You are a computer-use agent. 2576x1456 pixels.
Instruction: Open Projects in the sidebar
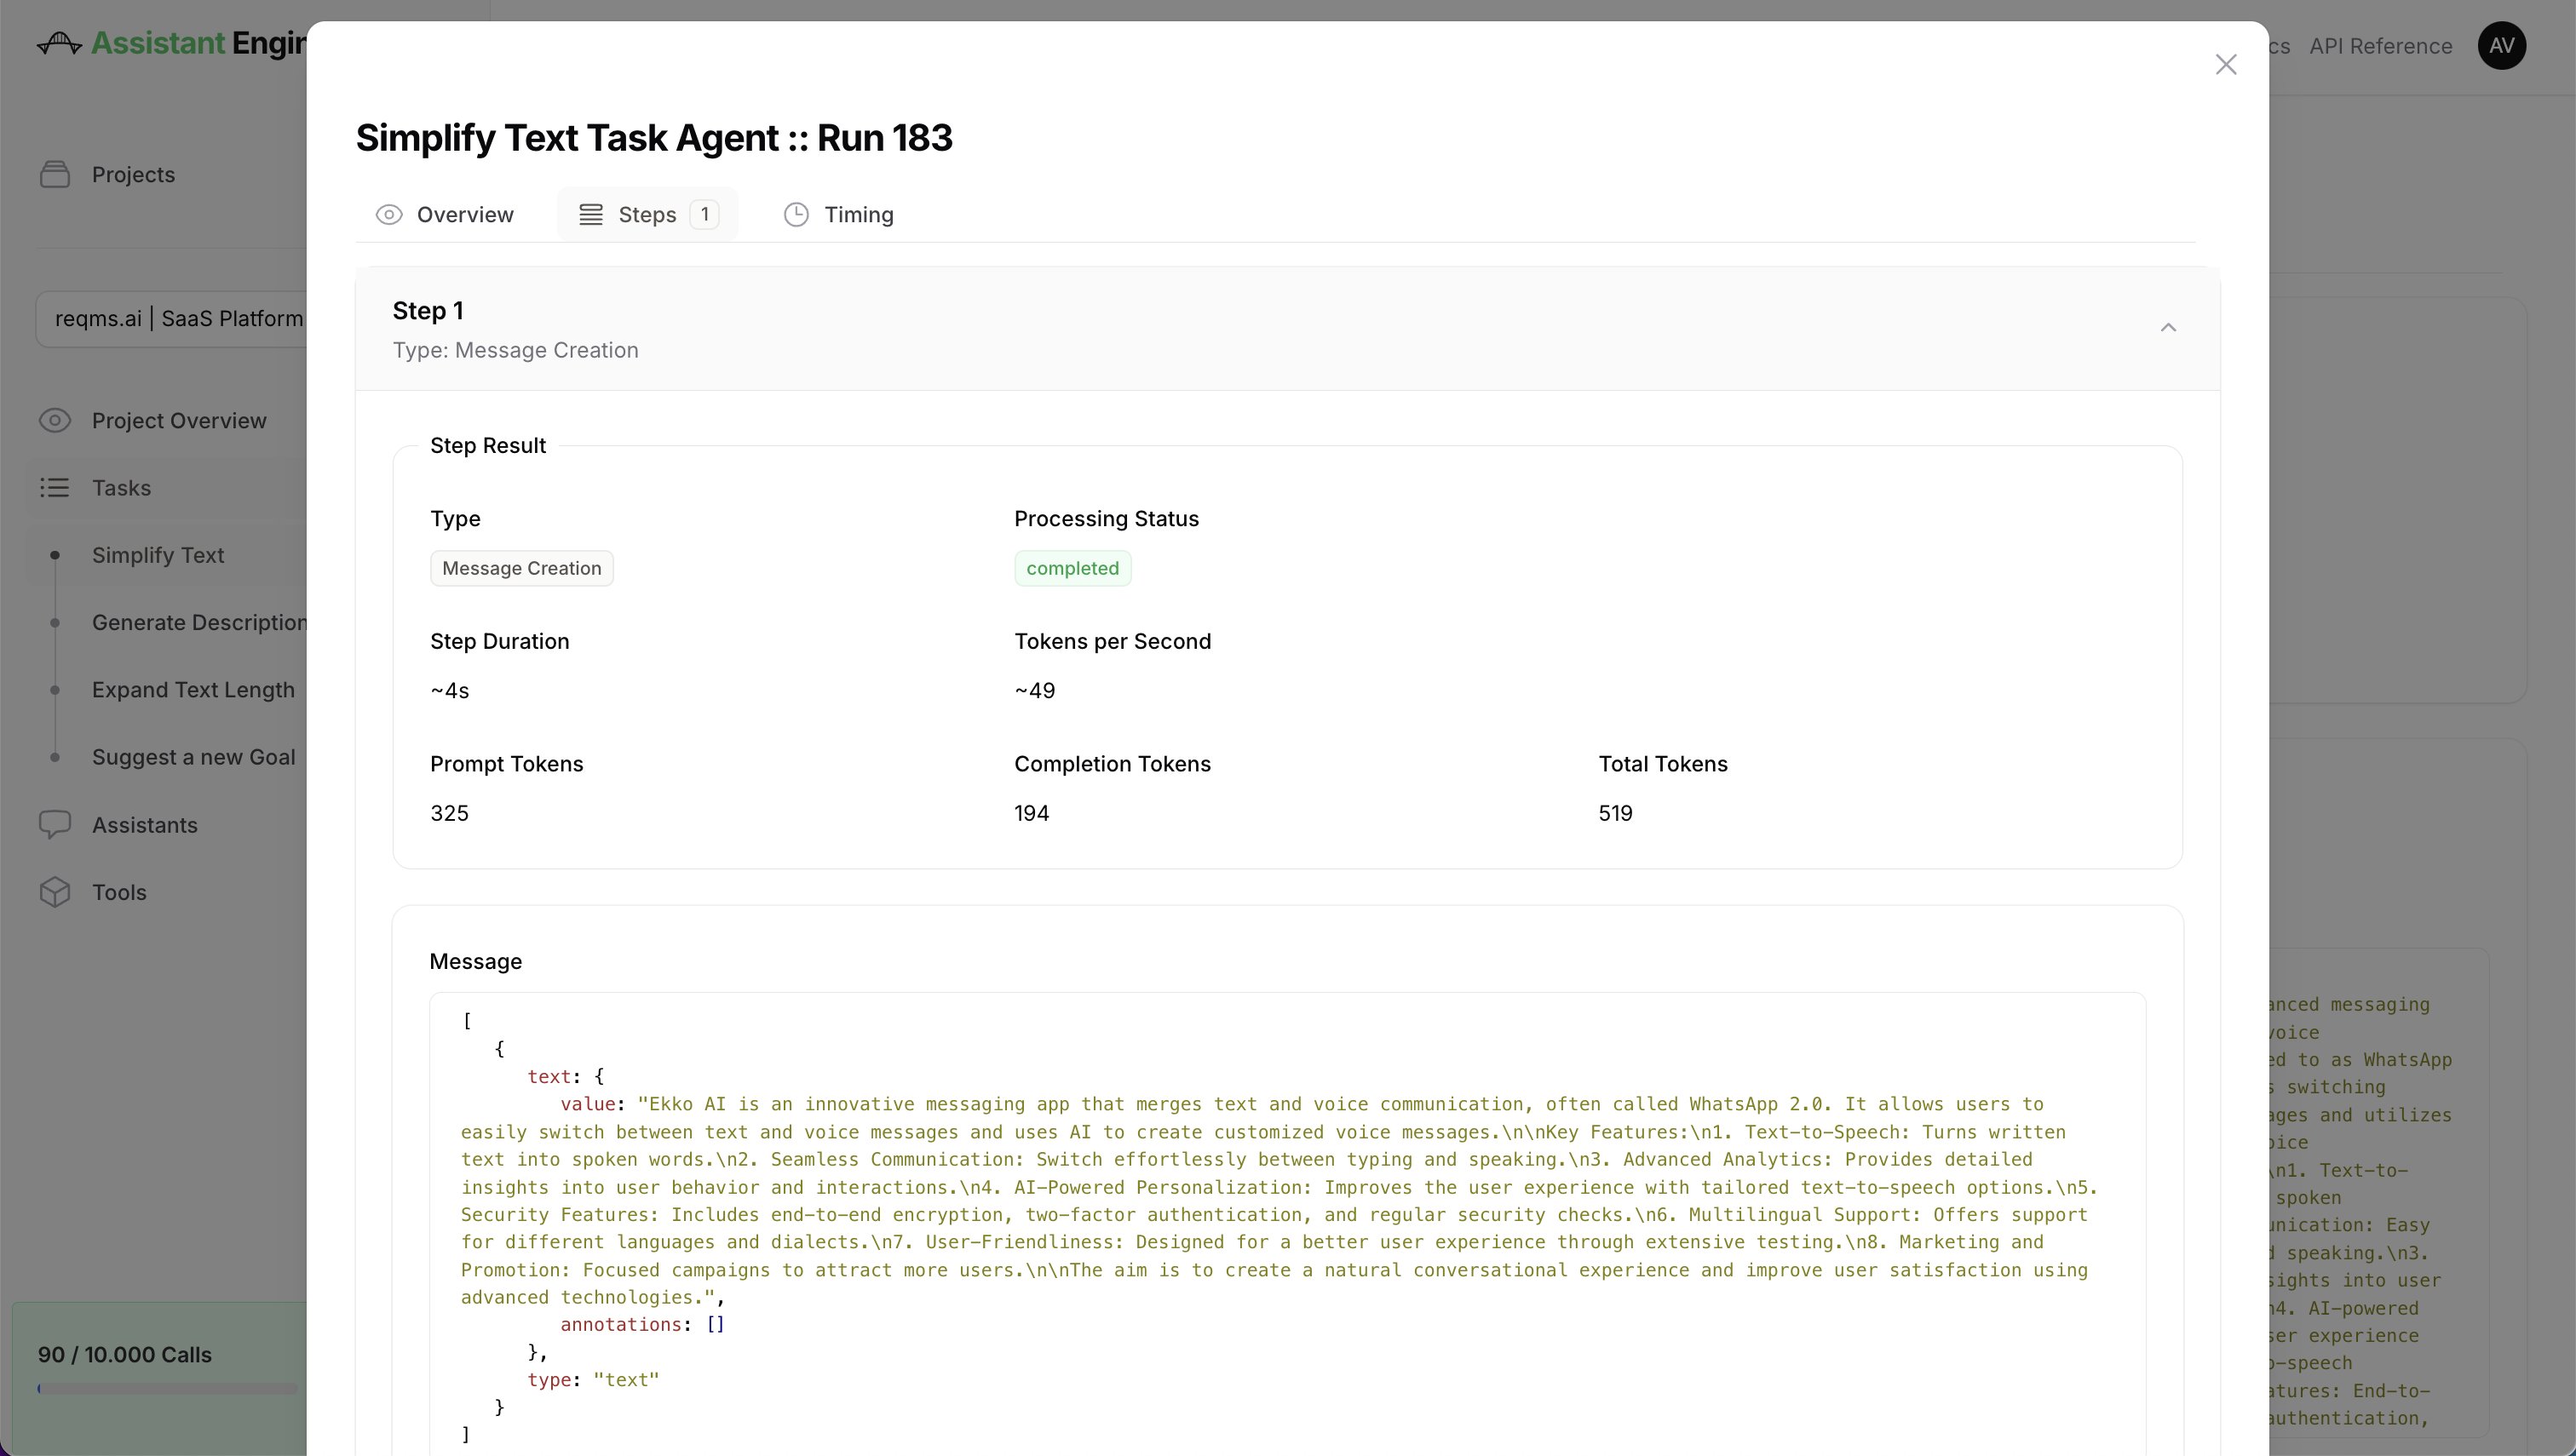point(133,174)
